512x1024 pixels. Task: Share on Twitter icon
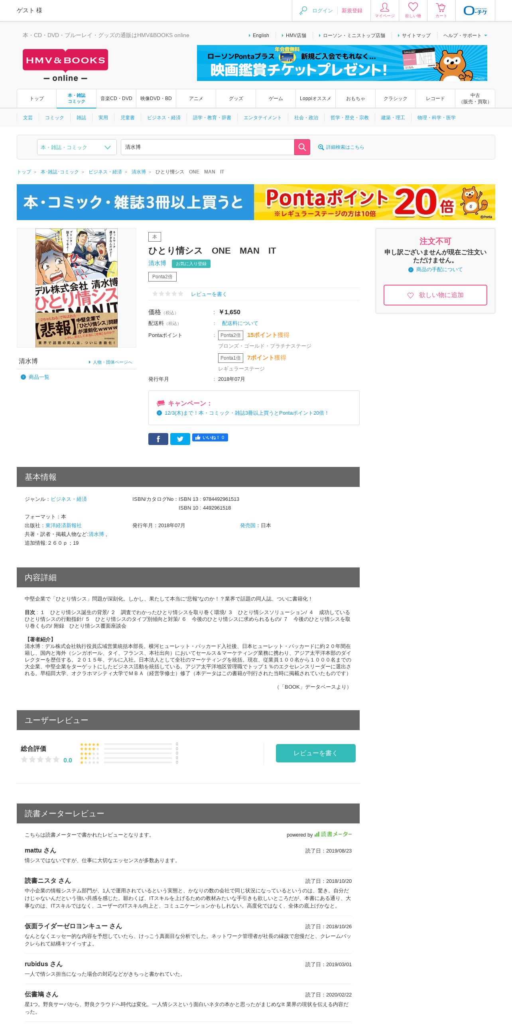point(180,439)
